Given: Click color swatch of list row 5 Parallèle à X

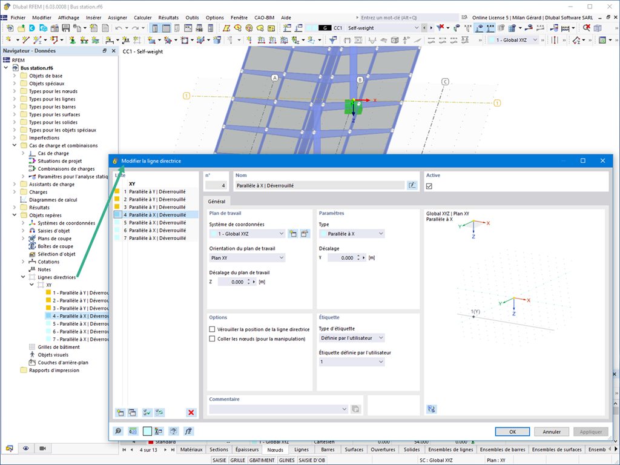Looking at the screenshot, I should [x=117, y=223].
